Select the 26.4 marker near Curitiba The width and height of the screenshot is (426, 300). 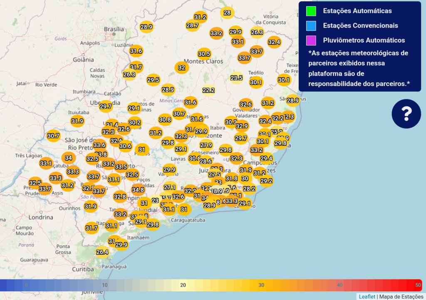(x=102, y=252)
